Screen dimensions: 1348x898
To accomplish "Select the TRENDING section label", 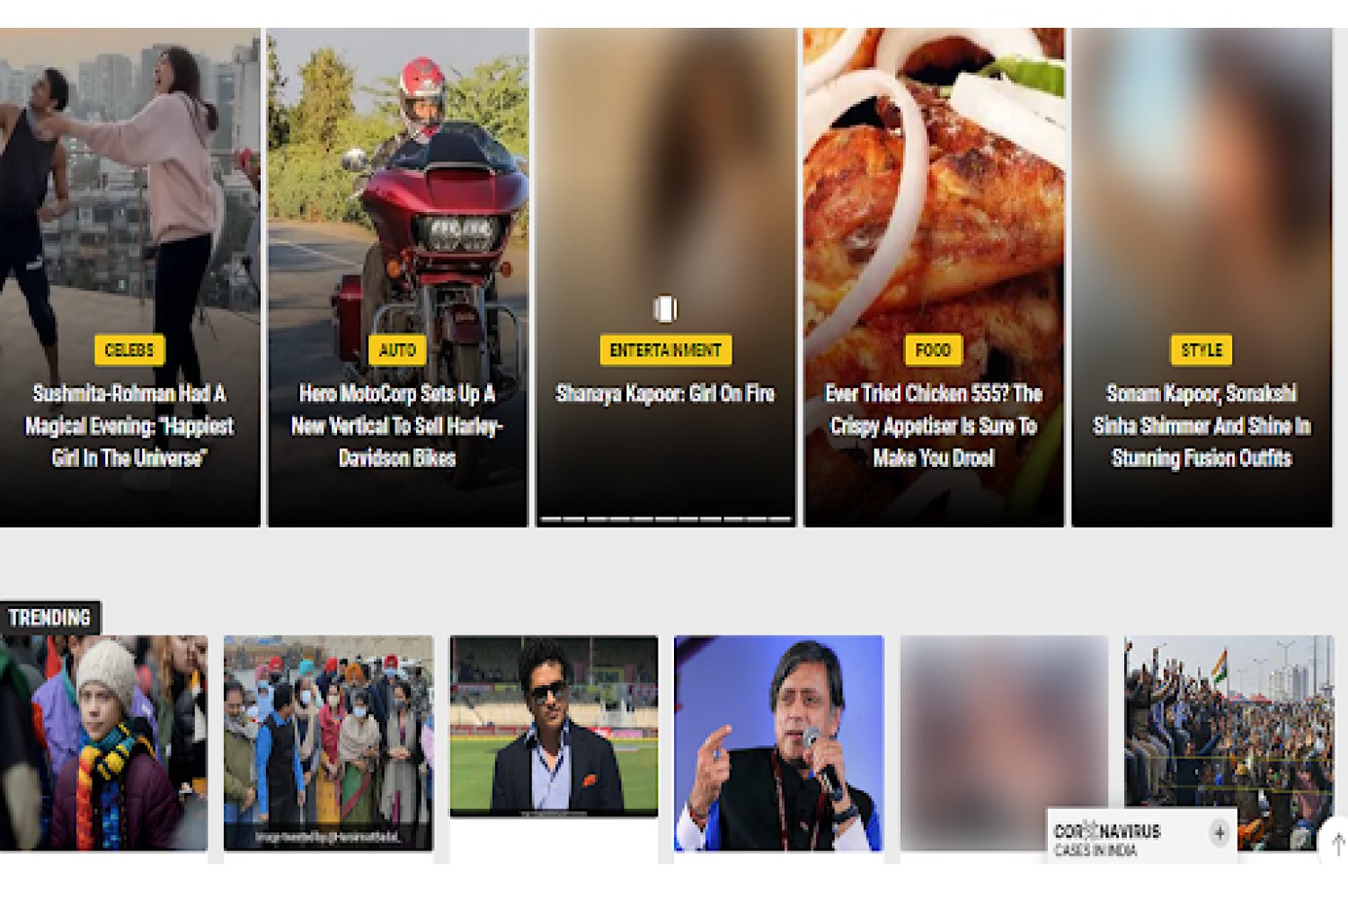I will 49,618.
